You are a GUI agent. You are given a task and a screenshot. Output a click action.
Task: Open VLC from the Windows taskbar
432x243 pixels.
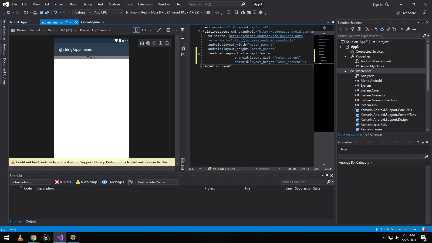[x=20, y=238]
